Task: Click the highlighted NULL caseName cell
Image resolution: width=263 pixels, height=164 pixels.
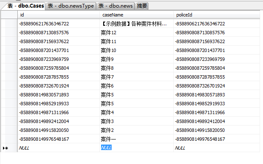Action: click(x=137, y=148)
